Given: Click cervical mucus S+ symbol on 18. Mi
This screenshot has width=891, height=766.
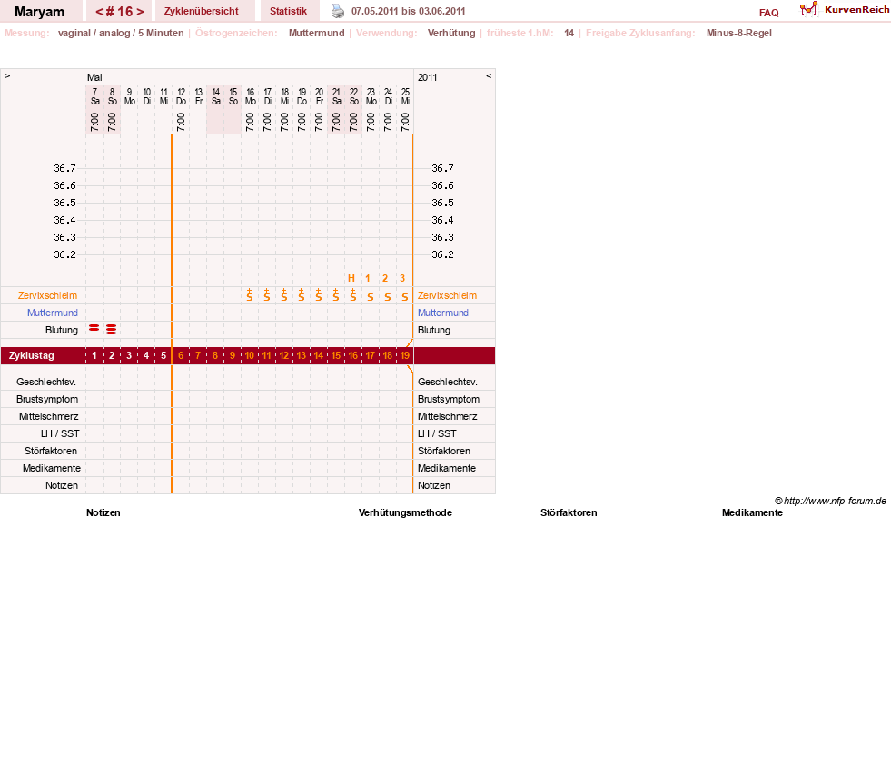Looking at the screenshot, I should 284,294.
